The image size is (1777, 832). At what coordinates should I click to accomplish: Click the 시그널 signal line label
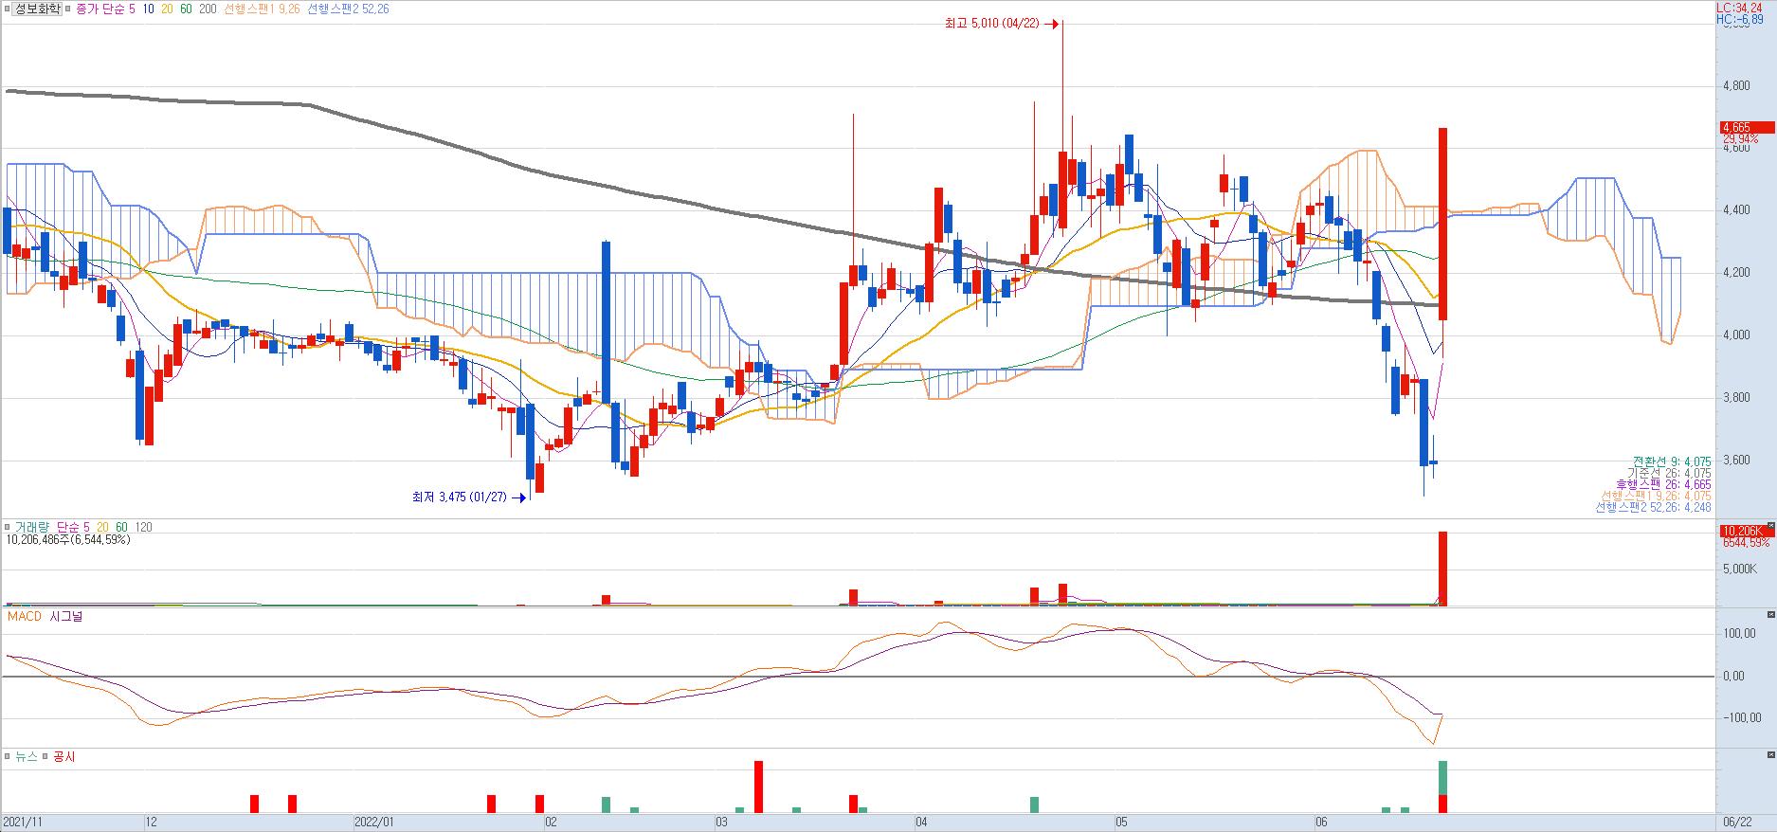tap(66, 617)
